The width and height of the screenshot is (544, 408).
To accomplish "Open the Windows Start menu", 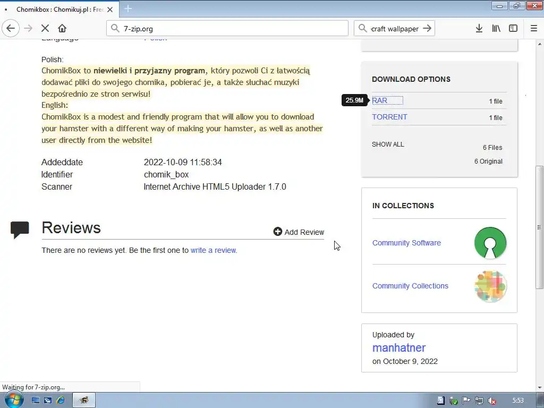I will tap(14, 400).
